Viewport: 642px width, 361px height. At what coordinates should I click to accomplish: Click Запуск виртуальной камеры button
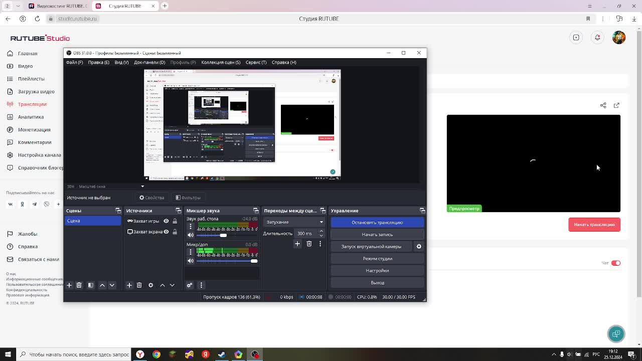[371, 246]
